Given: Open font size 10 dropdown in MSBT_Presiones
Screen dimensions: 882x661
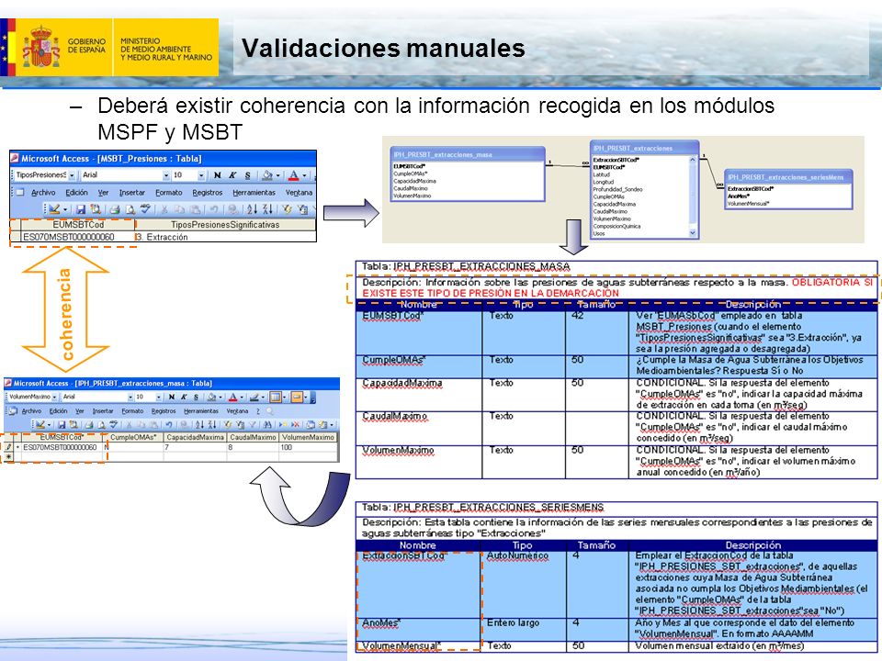Looking at the screenshot, I should (x=201, y=175).
